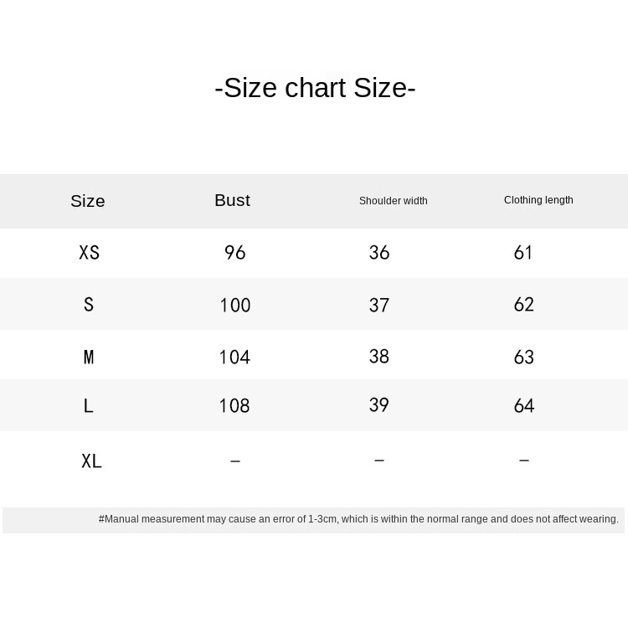628x628 pixels.
Task: Click shoulder width value 36
Action: pos(379,253)
